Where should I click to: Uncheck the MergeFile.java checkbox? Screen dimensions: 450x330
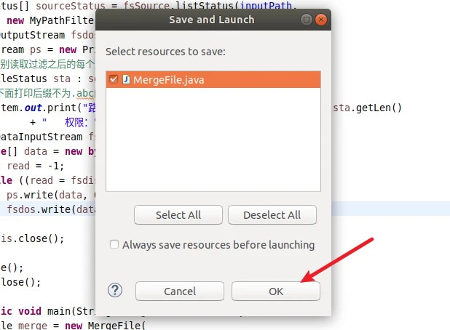tap(113, 79)
